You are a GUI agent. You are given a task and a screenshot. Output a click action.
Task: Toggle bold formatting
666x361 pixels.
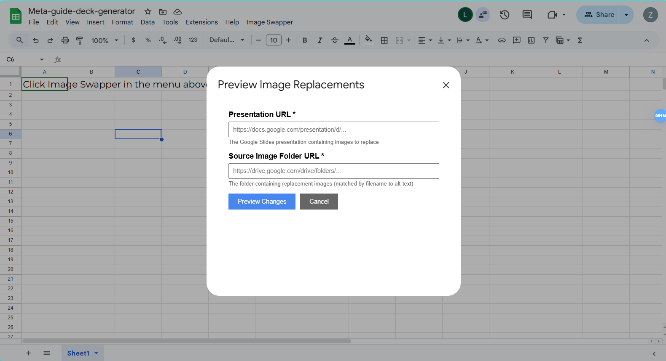(x=305, y=40)
